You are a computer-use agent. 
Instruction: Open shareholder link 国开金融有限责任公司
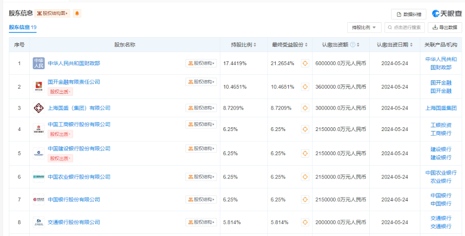click(x=74, y=82)
